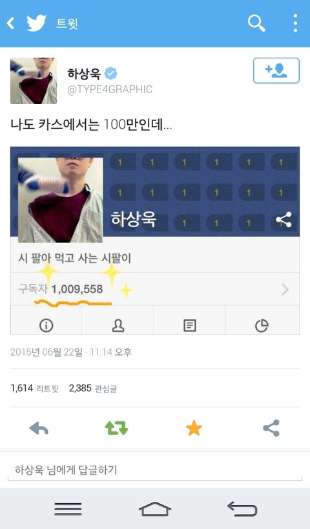Open the three-dot overflow menu
The image size is (310, 529).
pyautogui.click(x=295, y=23)
